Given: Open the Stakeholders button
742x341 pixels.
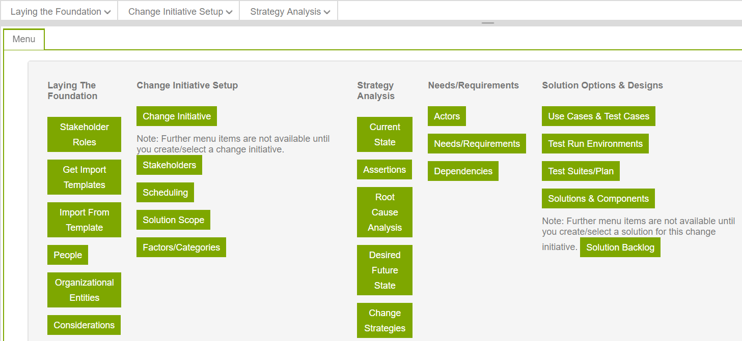Looking at the screenshot, I should tap(169, 165).
